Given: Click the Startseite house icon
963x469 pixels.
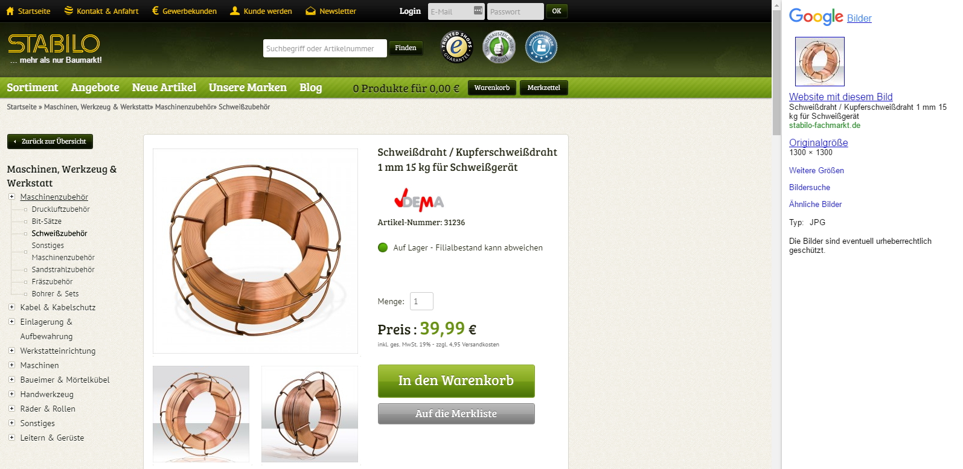Looking at the screenshot, I should (10, 11).
